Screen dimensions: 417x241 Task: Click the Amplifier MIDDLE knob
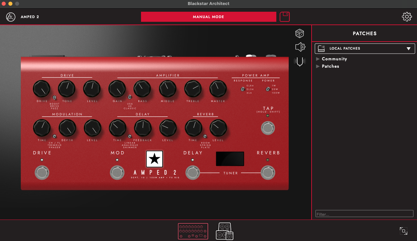168,89
